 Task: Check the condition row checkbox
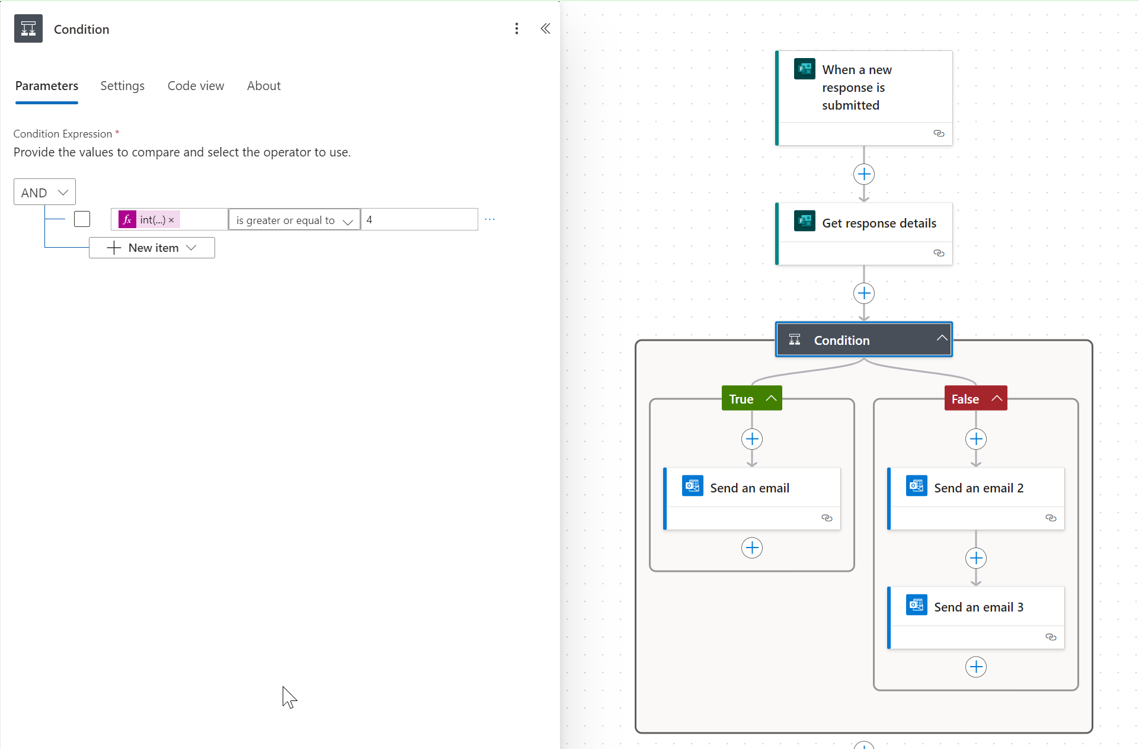82,219
